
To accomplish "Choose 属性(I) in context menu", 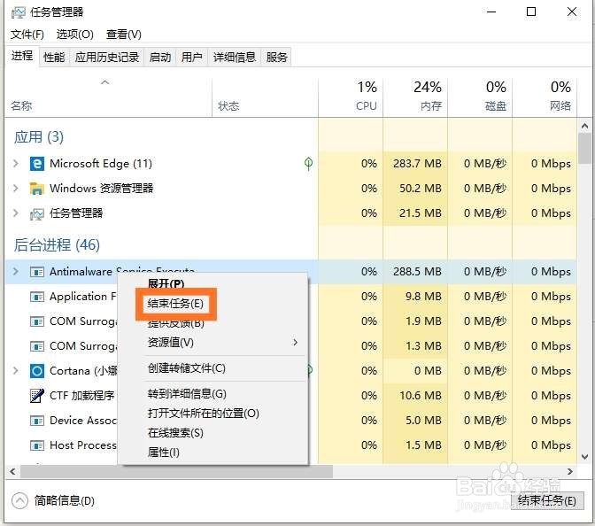I will 164,453.
